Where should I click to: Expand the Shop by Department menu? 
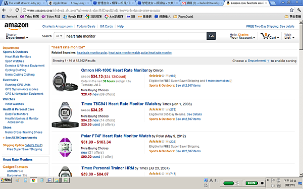pos(17,36)
